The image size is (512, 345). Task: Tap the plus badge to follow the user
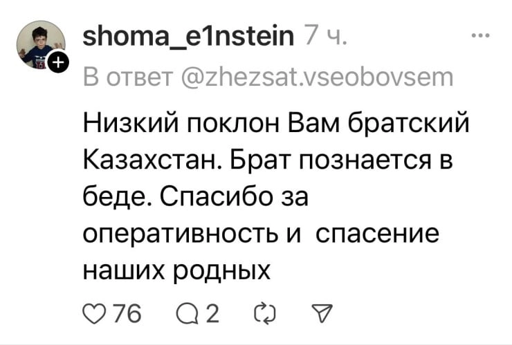(x=58, y=64)
